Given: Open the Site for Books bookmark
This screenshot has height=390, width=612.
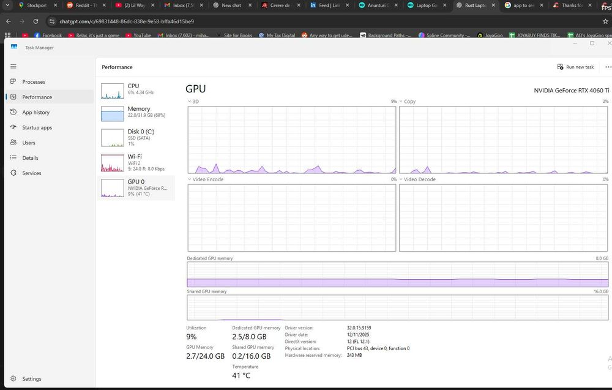Looking at the screenshot, I should point(234,35).
